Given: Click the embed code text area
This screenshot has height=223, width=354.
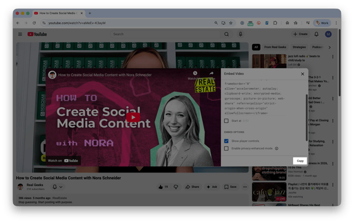Looking at the screenshot, I should click(x=255, y=98).
